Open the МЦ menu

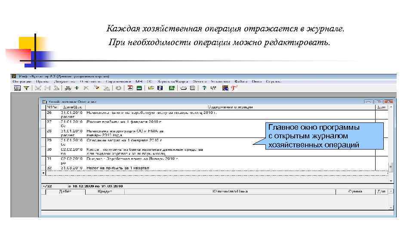pyautogui.click(x=139, y=82)
